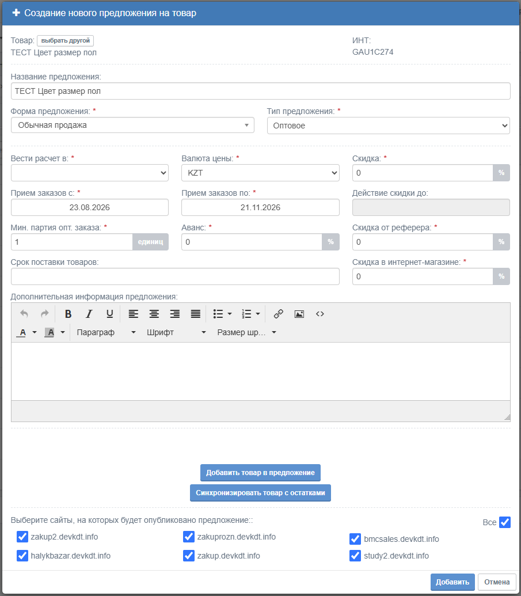This screenshot has width=521, height=596.
Task: Focus the Скидка от реферера input
Action: 423,242
